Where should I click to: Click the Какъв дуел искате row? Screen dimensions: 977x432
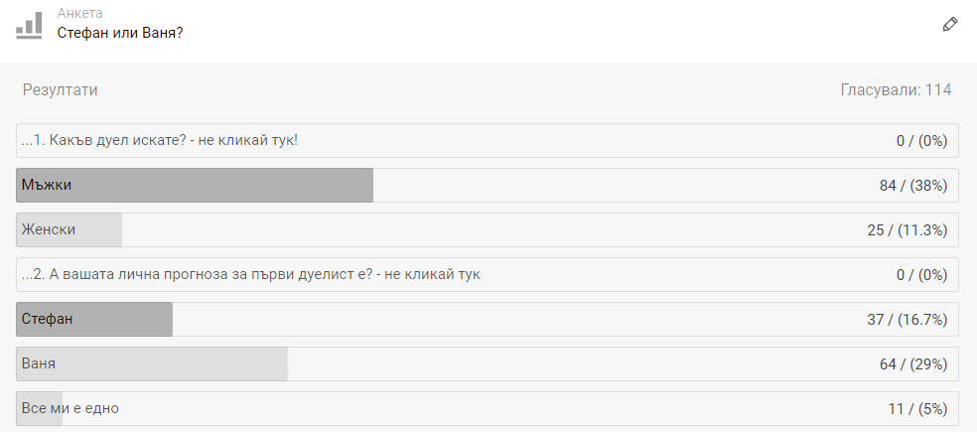[x=488, y=140]
